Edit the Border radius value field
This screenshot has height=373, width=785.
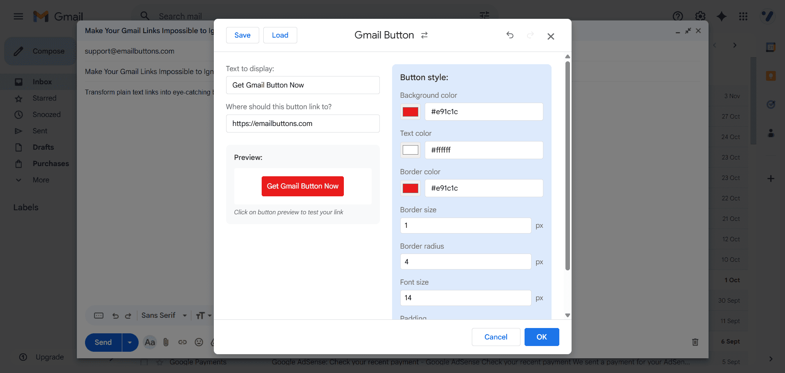[465, 261]
